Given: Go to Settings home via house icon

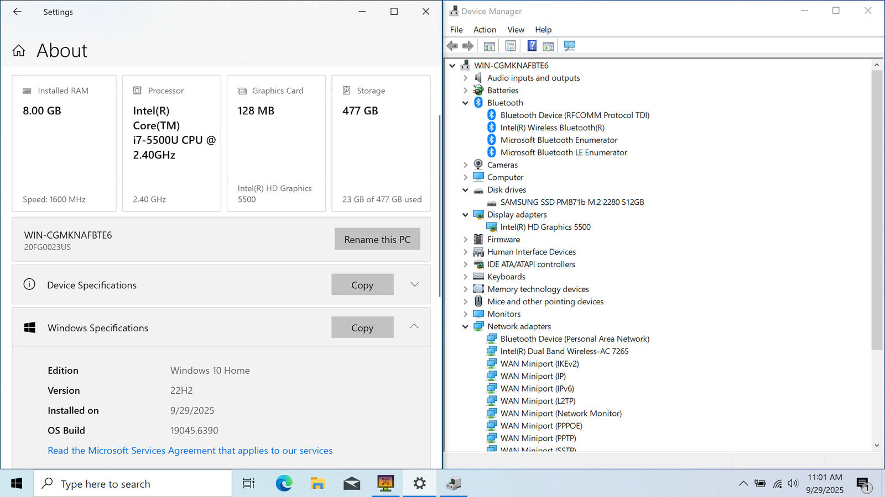Looking at the screenshot, I should click(19, 51).
